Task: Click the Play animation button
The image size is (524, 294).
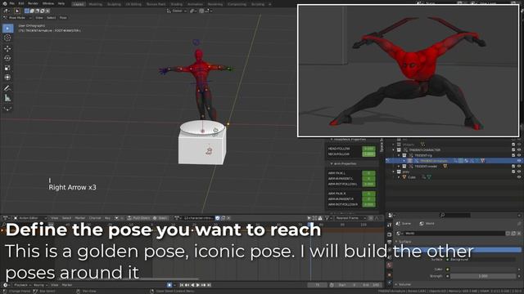Action: coord(198,285)
